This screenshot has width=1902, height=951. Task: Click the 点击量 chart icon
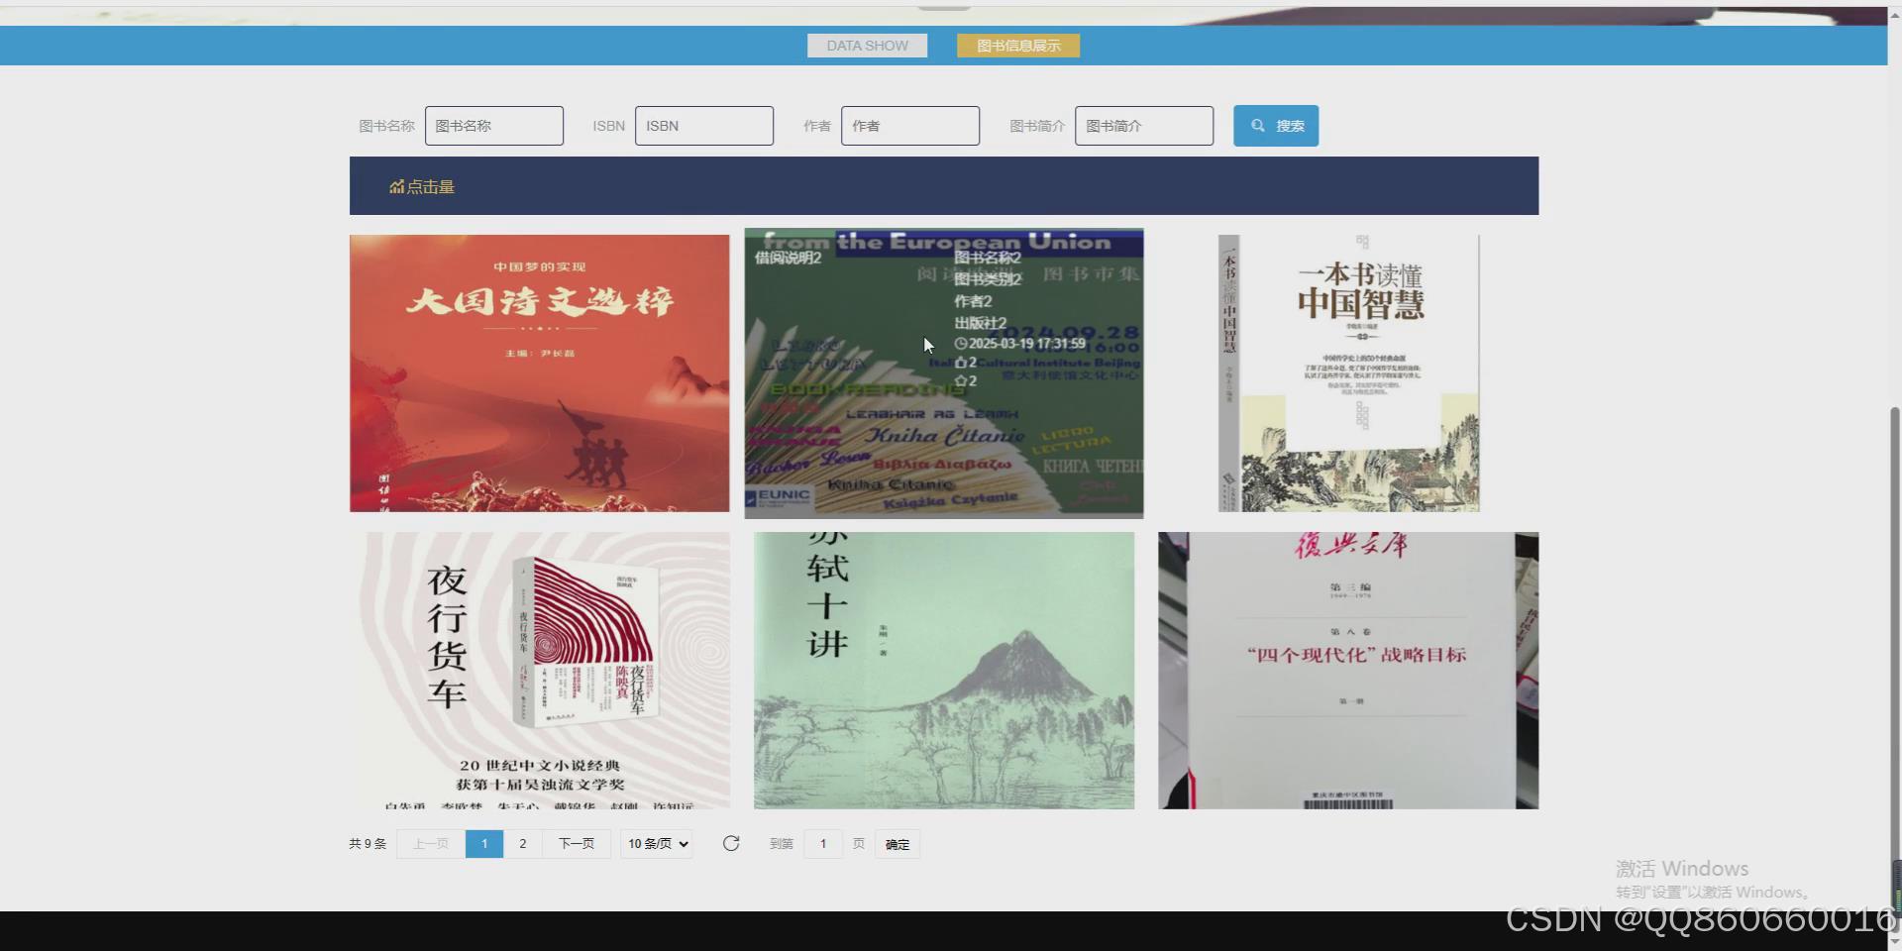[396, 186]
